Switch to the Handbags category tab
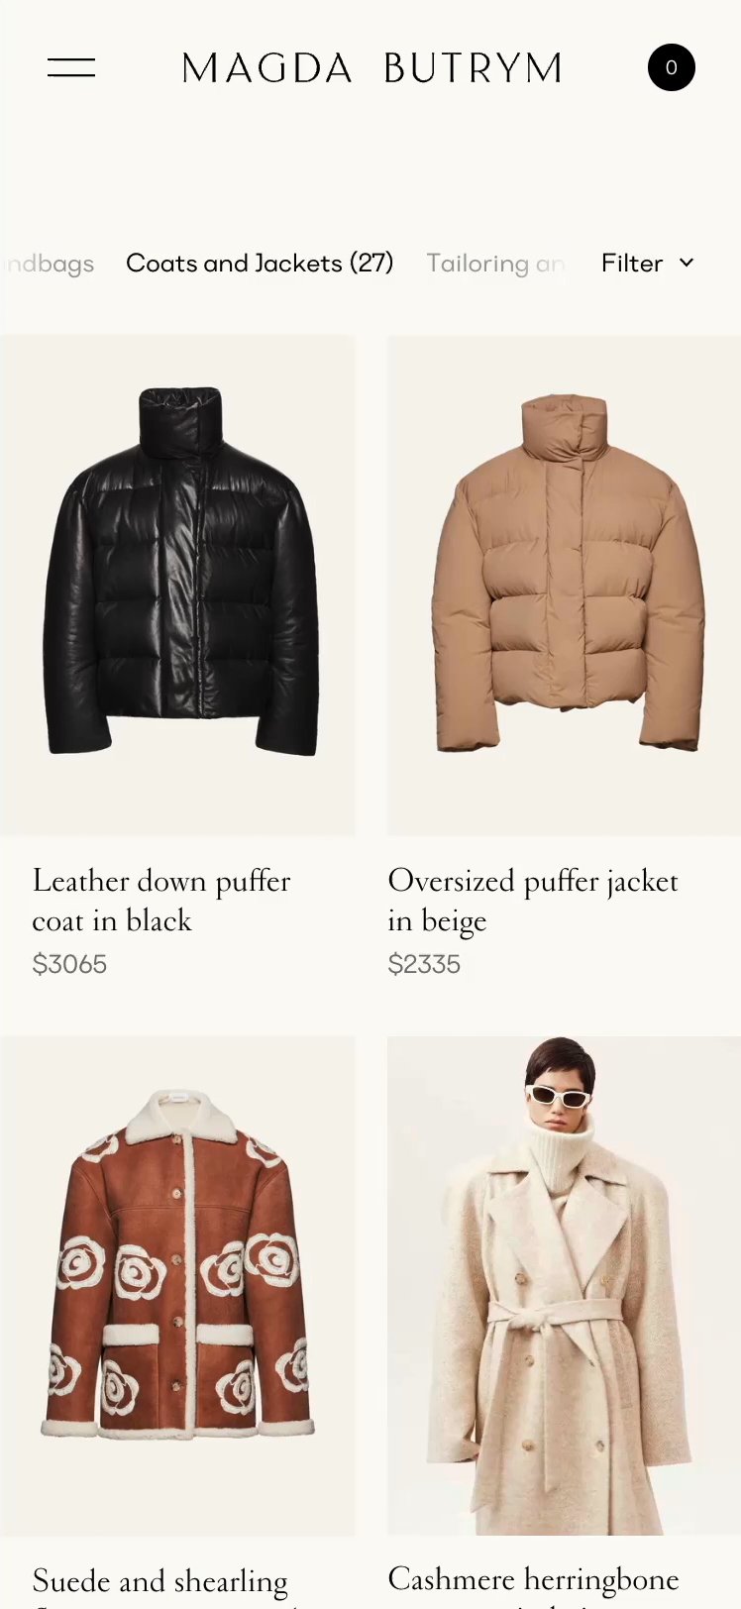The height and width of the screenshot is (1609, 741). click(x=48, y=264)
